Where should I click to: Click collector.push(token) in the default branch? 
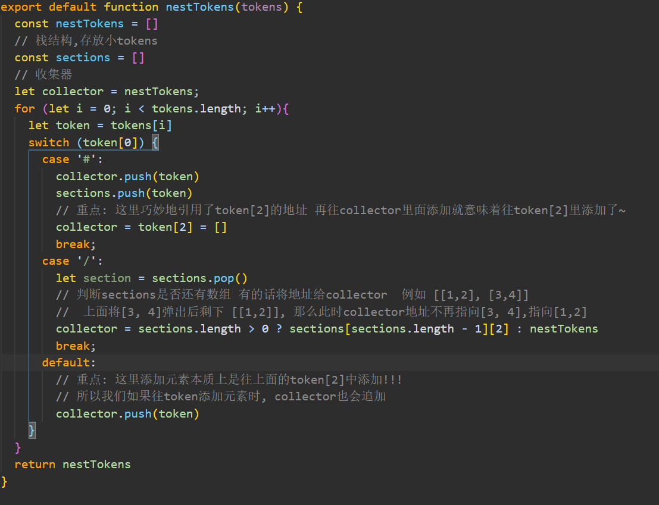coord(127,414)
